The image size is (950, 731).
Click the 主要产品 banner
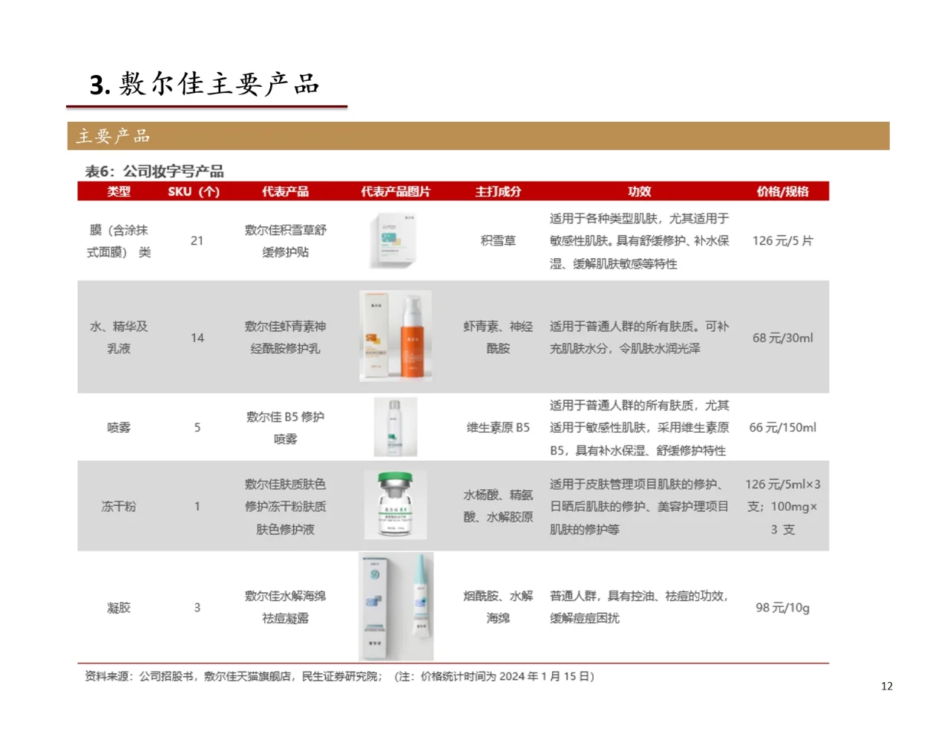115,137
